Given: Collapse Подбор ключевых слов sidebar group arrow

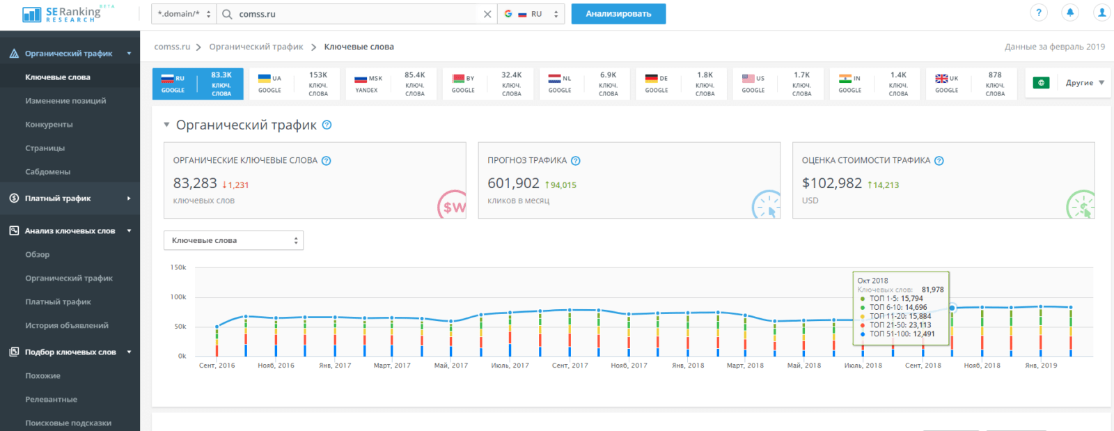Looking at the screenshot, I should click(129, 352).
